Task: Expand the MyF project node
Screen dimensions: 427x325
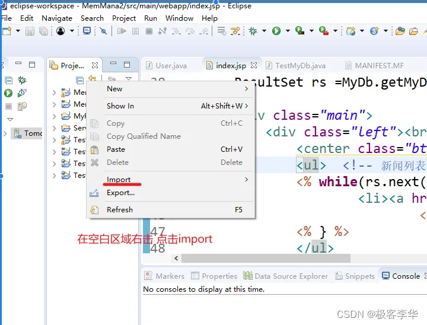Action: coord(54,116)
